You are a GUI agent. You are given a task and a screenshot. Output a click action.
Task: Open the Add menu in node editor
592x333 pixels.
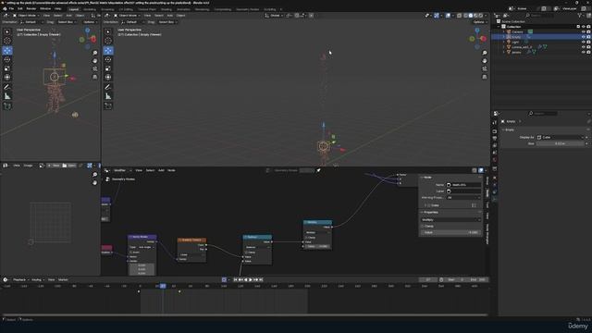coord(161,170)
